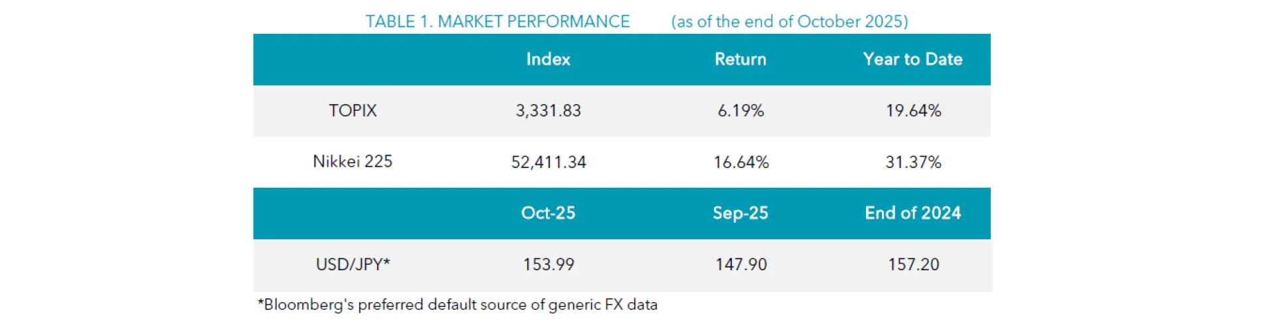
Task: Click the "as of the end of October 2025" text
Action: [790, 21]
